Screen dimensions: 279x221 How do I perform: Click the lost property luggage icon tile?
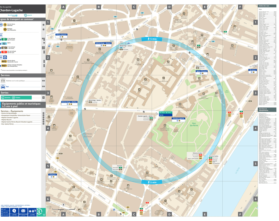tap(33, 211)
